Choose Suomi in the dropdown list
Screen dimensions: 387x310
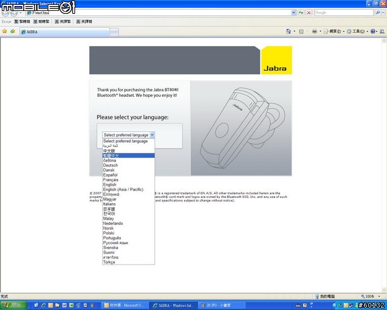[129, 252]
